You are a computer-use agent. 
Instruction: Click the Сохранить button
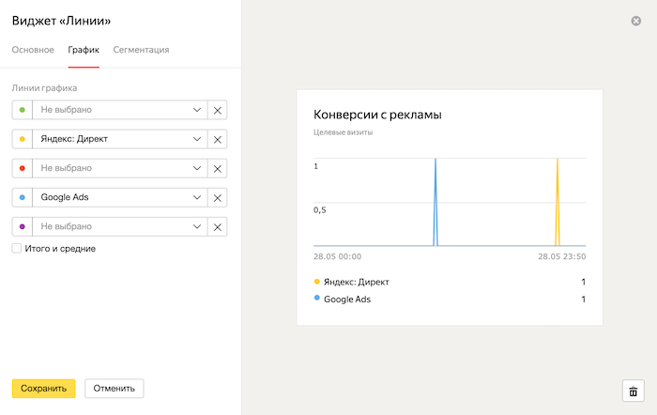[43, 388]
